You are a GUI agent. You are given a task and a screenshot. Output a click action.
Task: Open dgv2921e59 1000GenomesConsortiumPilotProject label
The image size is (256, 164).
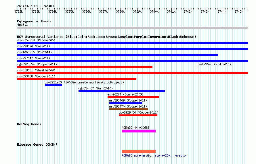click(x=84, y=82)
